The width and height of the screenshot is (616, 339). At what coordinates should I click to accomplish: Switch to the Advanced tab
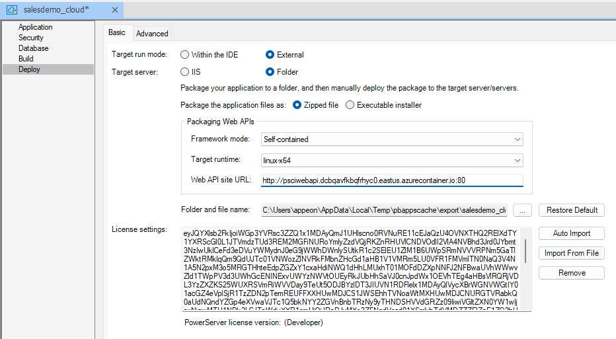tap(152, 34)
